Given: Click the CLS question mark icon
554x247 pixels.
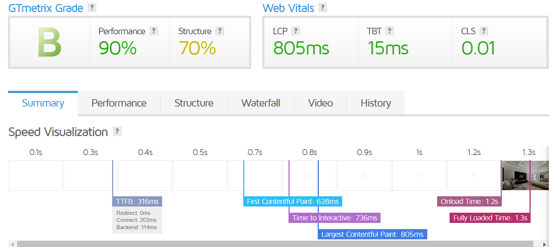Looking at the screenshot, I should coord(484,31).
